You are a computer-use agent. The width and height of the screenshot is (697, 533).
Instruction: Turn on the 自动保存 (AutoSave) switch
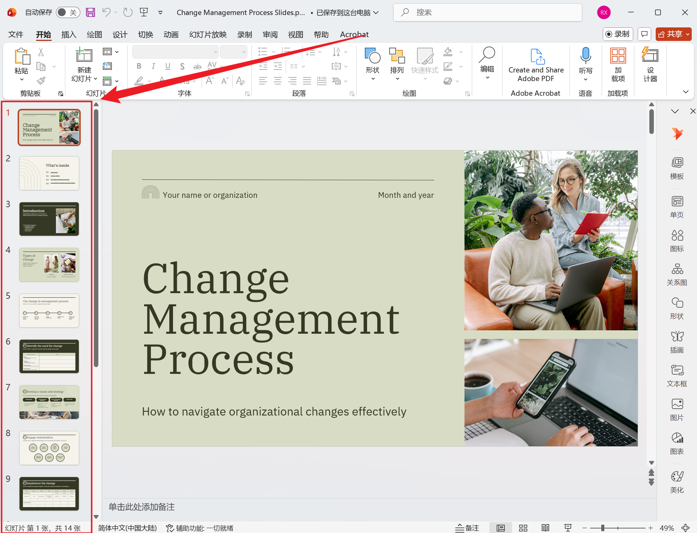pos(68,12)
